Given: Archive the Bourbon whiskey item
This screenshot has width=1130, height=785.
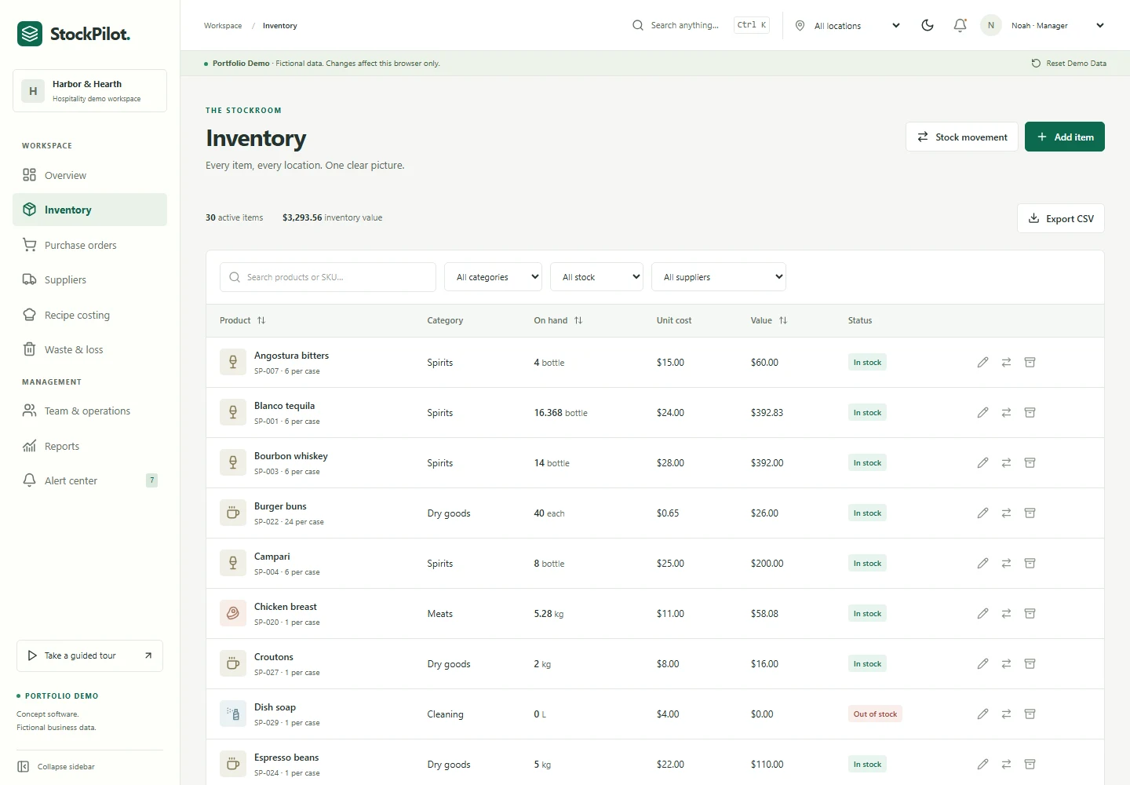Looking at the screenshot, I should tap(1030, 463).
